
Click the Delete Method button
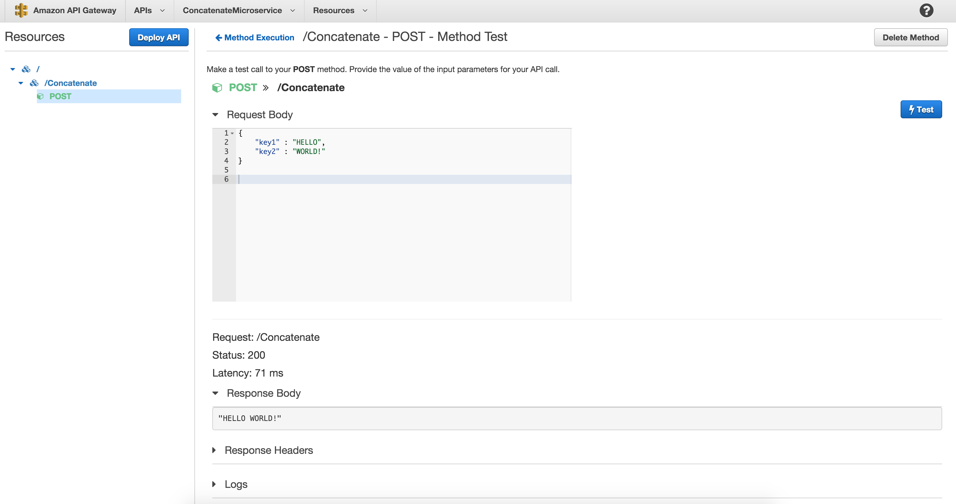(x=911, y=37)
